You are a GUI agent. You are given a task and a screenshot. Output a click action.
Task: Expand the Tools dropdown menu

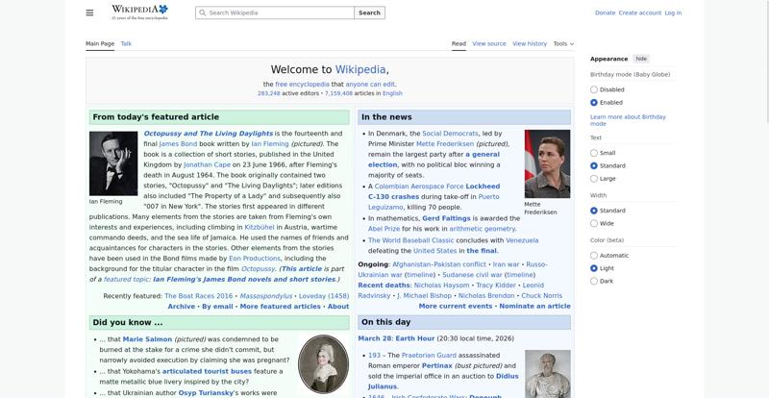tap(562, 43)
